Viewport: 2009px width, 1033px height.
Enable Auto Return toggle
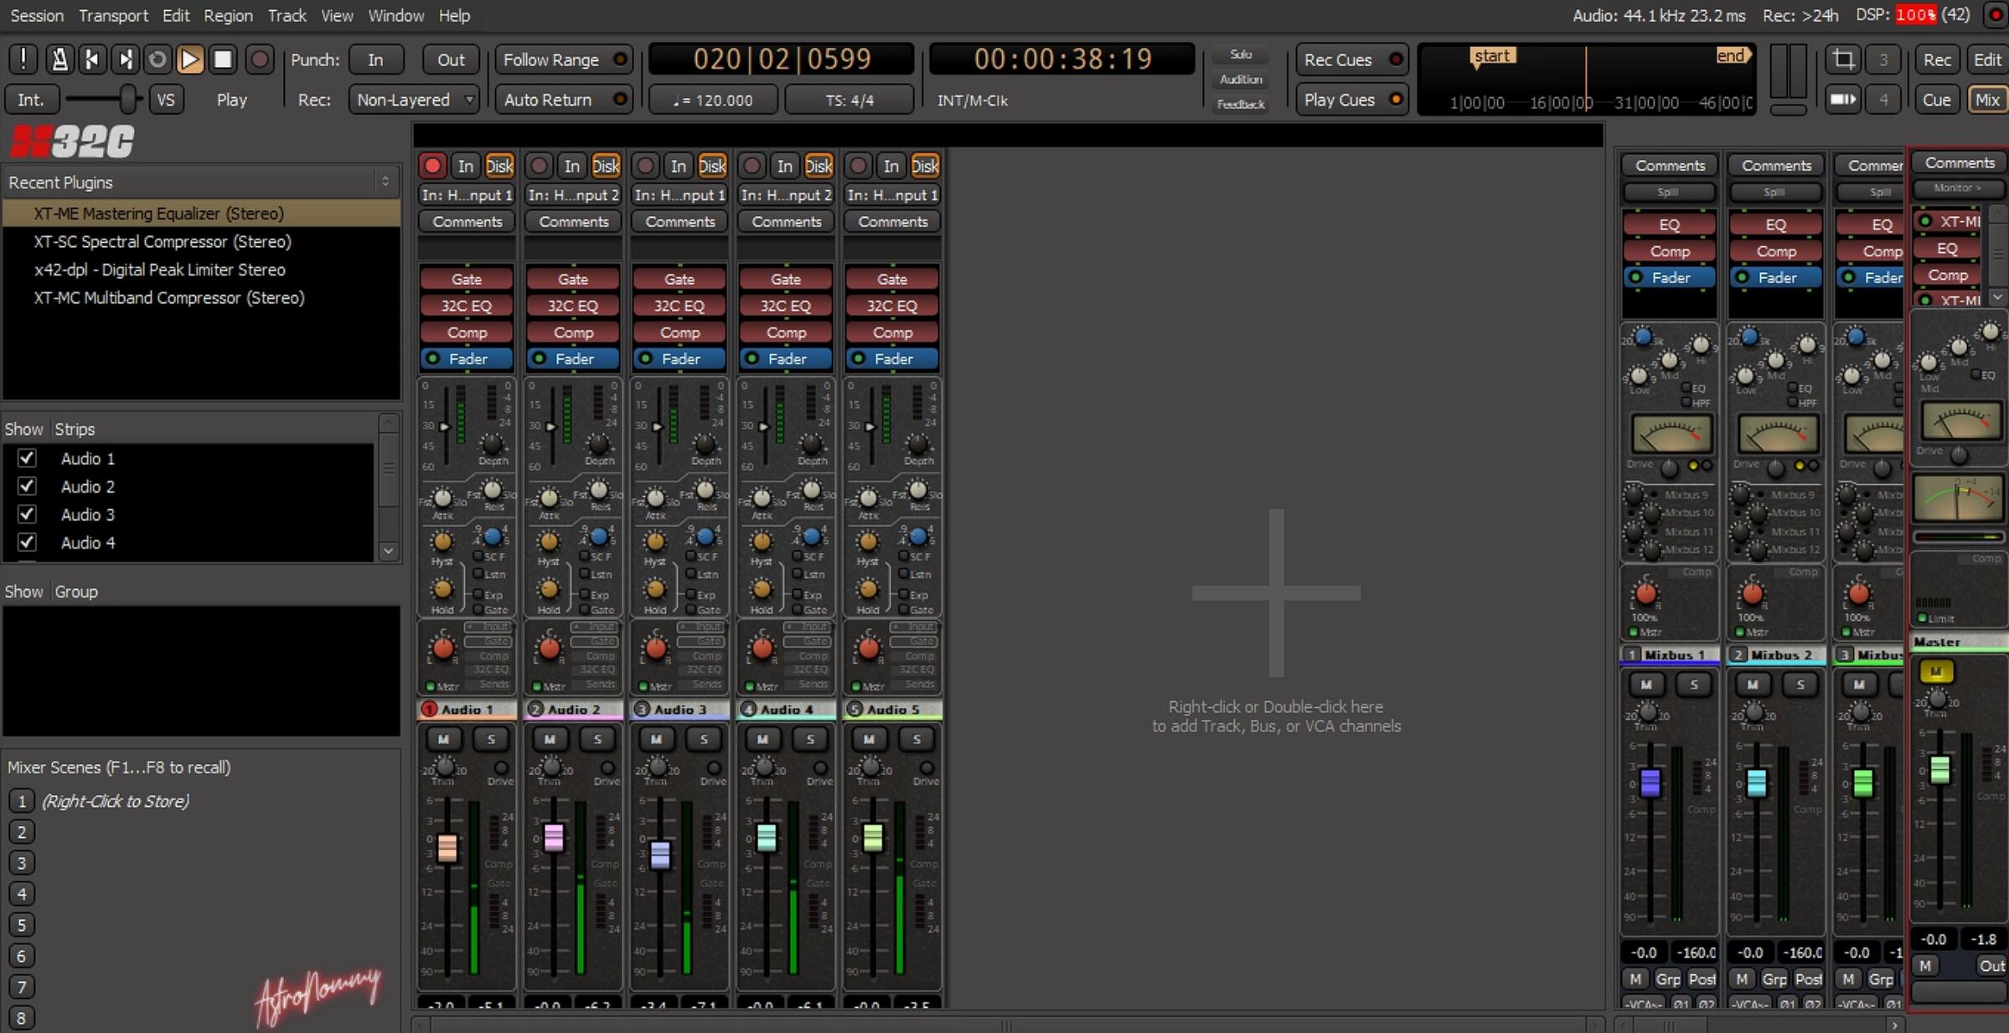click(x=563, y=100)
